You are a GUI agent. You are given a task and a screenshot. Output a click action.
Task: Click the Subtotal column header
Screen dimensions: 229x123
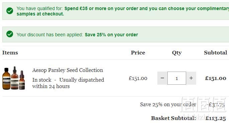(x=216, y=53)
